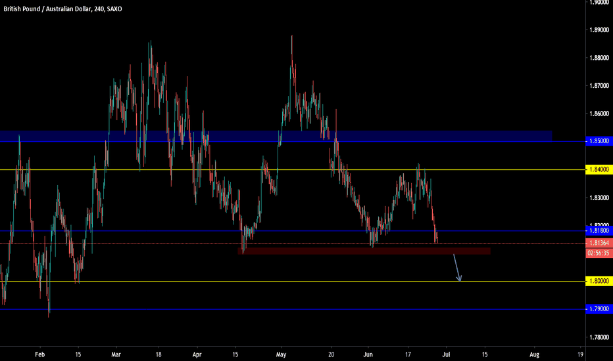This screenshot has width=613, height=361.
Task: Select the yellow 1.80000 price label
Action: [599, 281]
